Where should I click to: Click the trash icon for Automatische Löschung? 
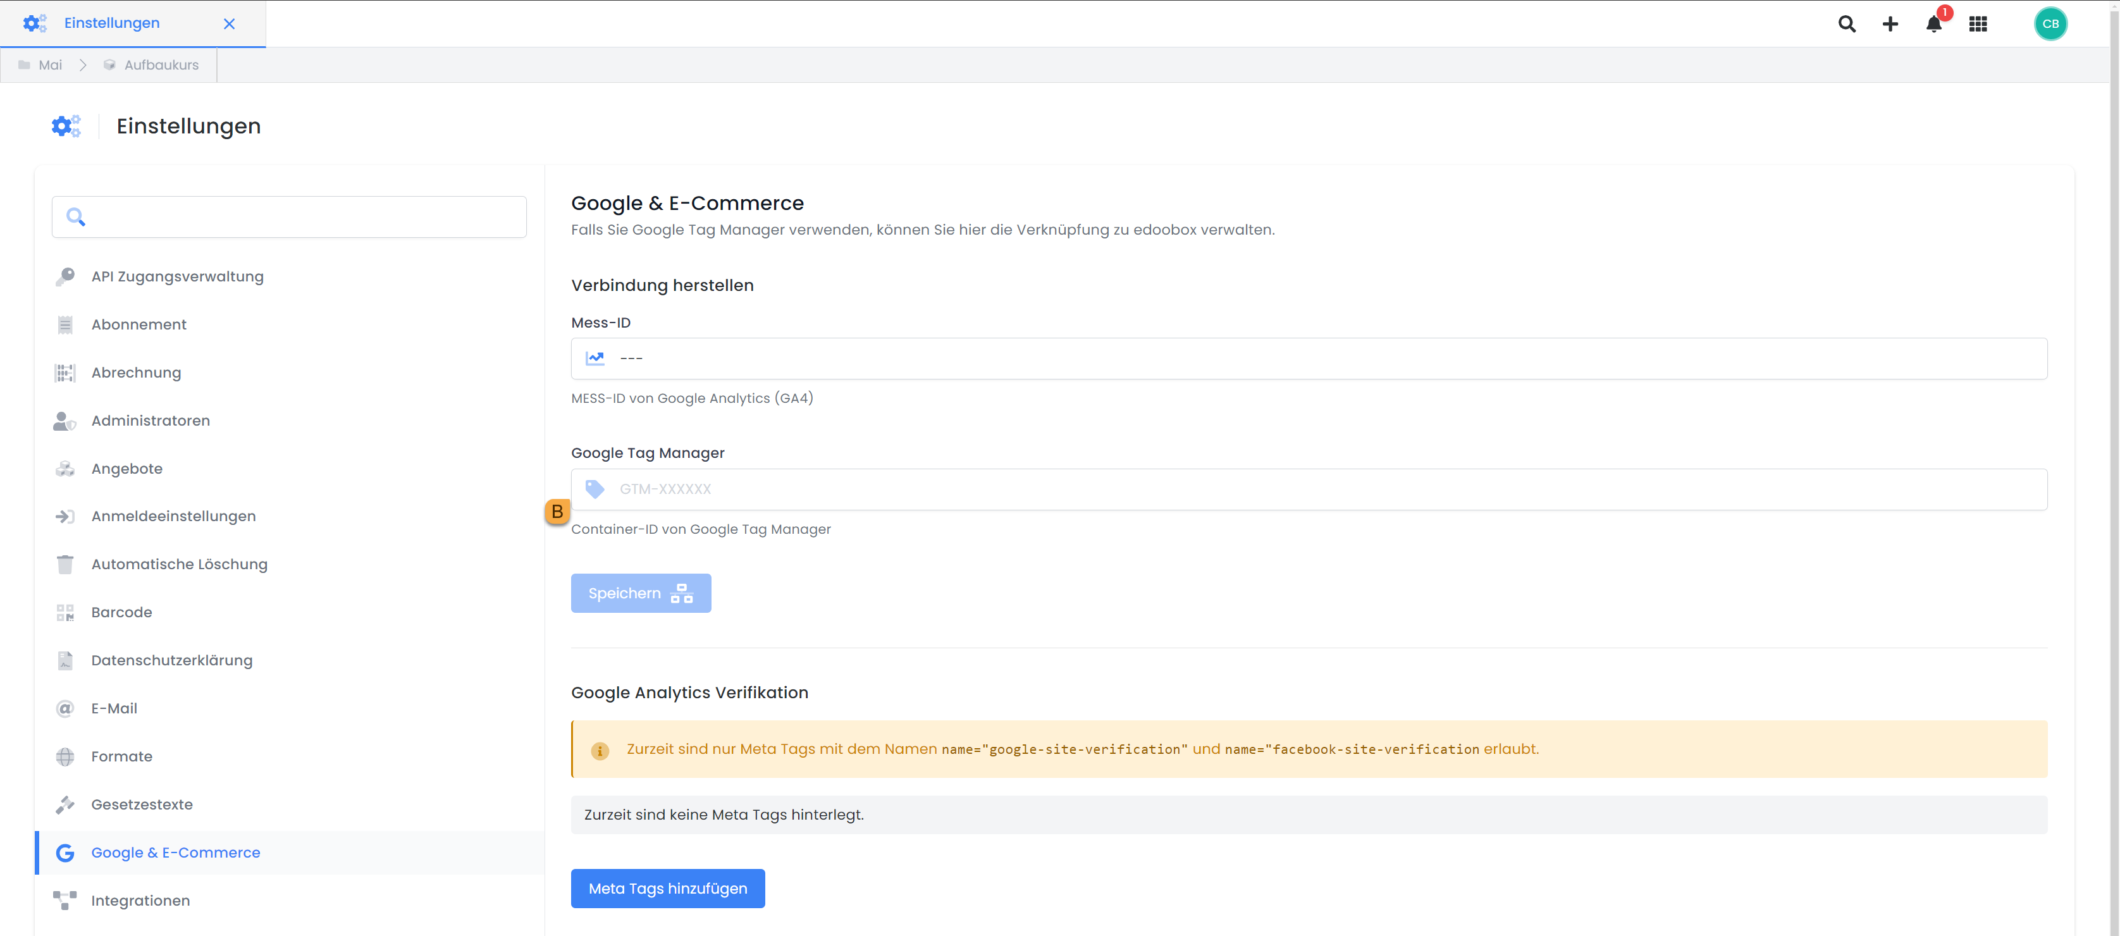(65, 565)
